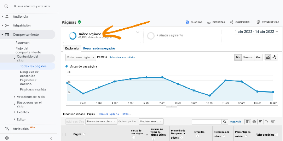Open Páginas de destino
Viewport: 283px width, 141px height.
point(28,82)
